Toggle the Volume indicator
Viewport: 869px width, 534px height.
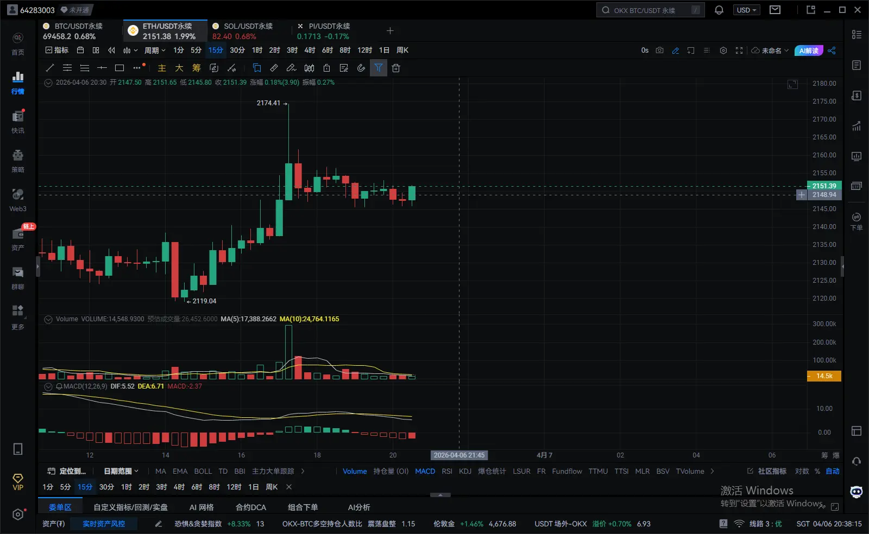coord(355,471)
